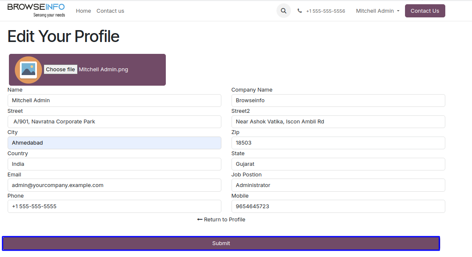472x257 pixels.
Task: Select the Mobile number field
Action: (338, 207)
